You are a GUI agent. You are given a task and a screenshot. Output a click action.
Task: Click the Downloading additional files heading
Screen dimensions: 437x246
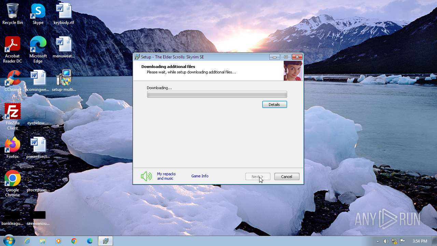point(168,67)
